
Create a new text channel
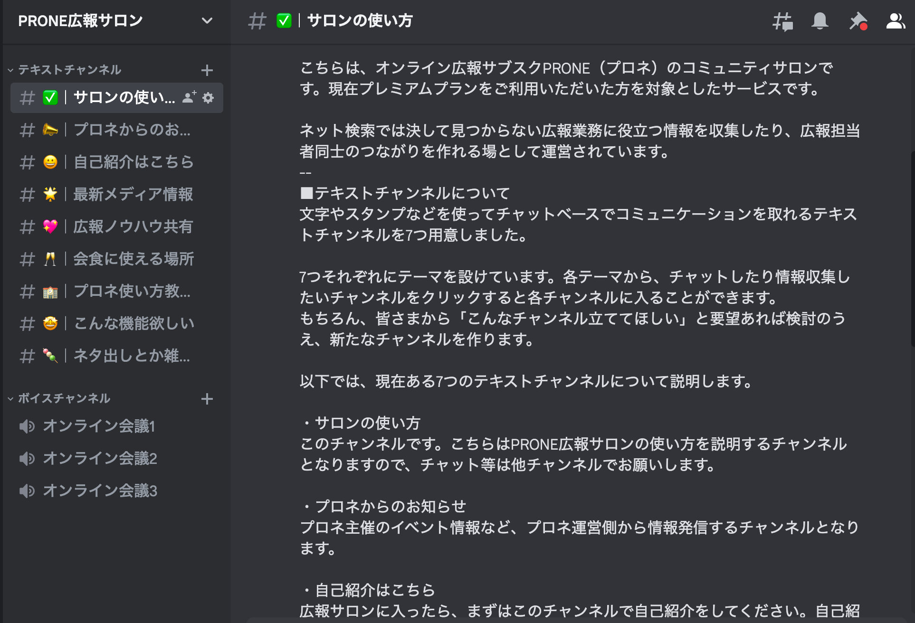(x=207, y=69)
